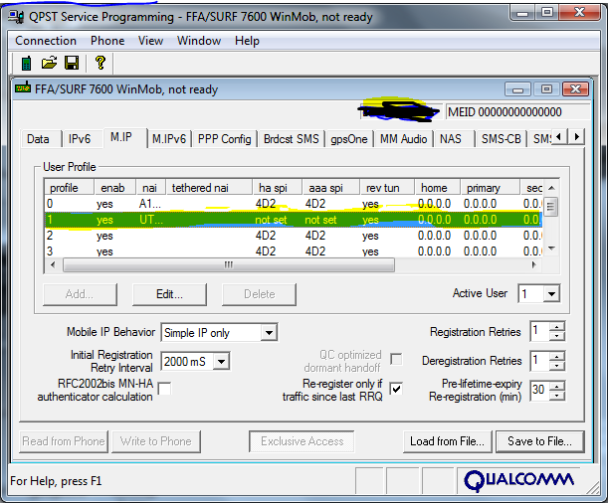Click the yellow question mark help icon
Screen dimensions: 608x503
coord(101,63)
